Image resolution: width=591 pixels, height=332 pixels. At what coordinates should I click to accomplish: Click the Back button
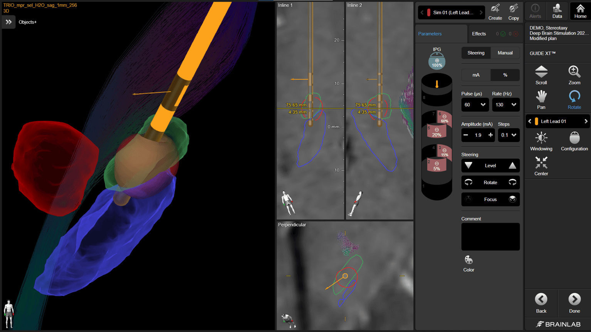tap(541, 303)
